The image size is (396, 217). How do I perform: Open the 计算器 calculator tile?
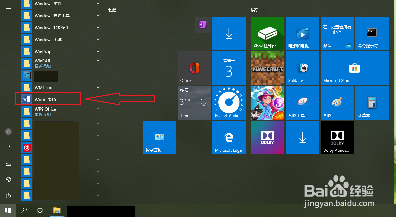pos(372,103)
